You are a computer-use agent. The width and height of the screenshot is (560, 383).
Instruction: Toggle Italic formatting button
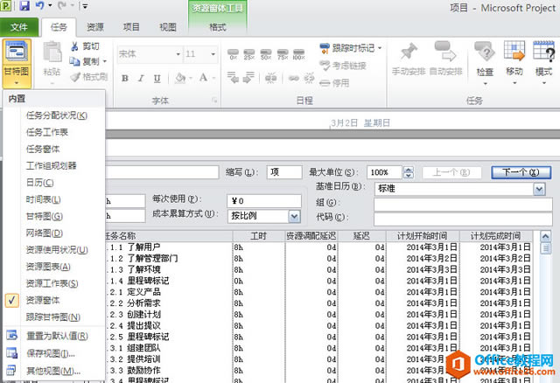click(x=141, y=78)
